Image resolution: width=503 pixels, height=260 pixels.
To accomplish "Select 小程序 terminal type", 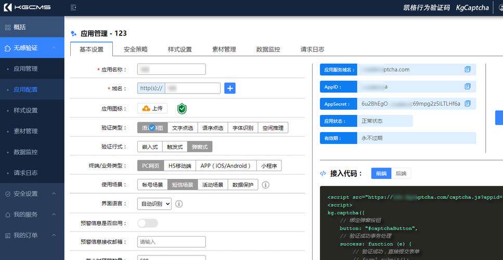I will click(269, 166).
